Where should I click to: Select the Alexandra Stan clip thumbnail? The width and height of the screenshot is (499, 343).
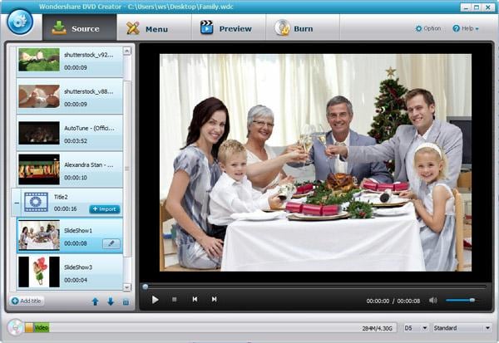point(39,169)
